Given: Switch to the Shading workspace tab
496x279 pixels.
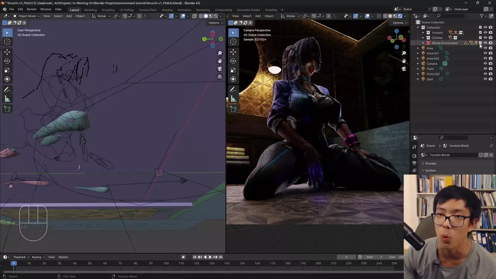Looking at the screenshot, I should tap(167, 10).
